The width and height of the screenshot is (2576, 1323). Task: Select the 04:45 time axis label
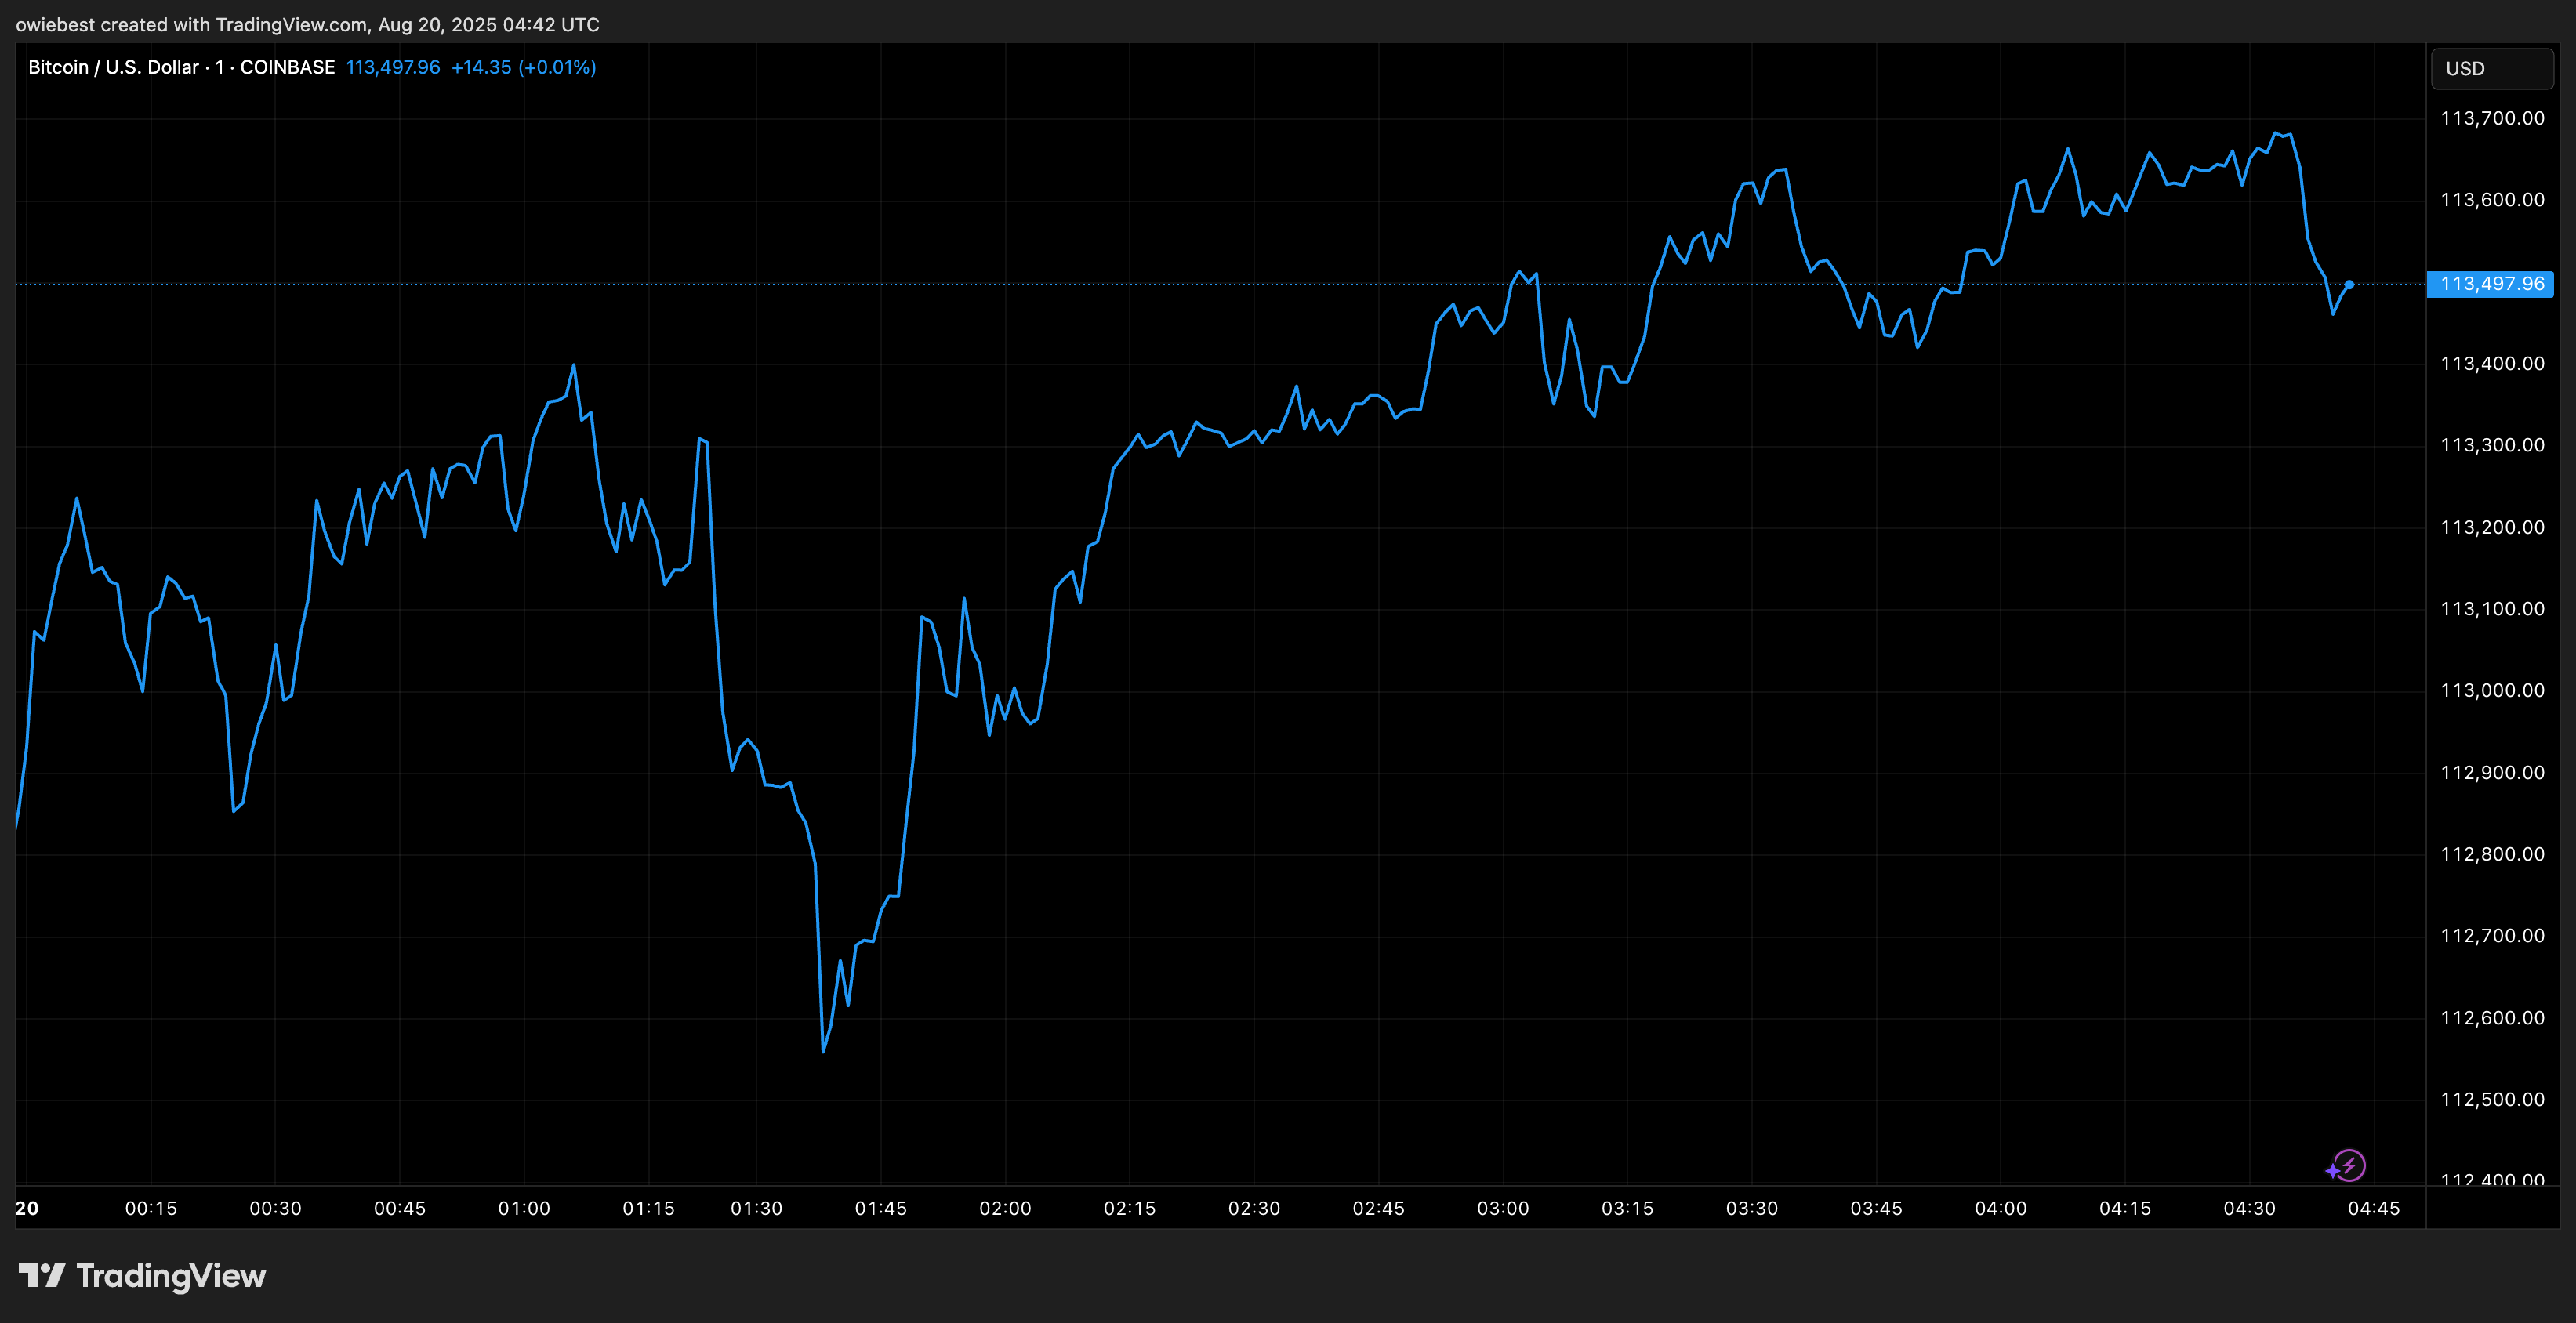(x=2374, y=1208)
